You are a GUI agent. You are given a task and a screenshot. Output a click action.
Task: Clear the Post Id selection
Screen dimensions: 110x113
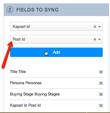pyautogui.click(x=95, y=39)
